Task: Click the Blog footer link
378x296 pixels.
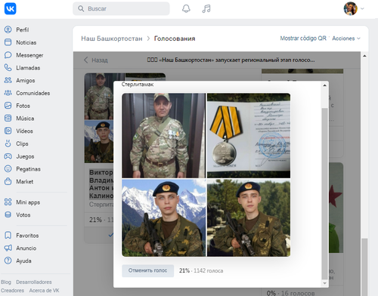Action: tap(6, 282)
